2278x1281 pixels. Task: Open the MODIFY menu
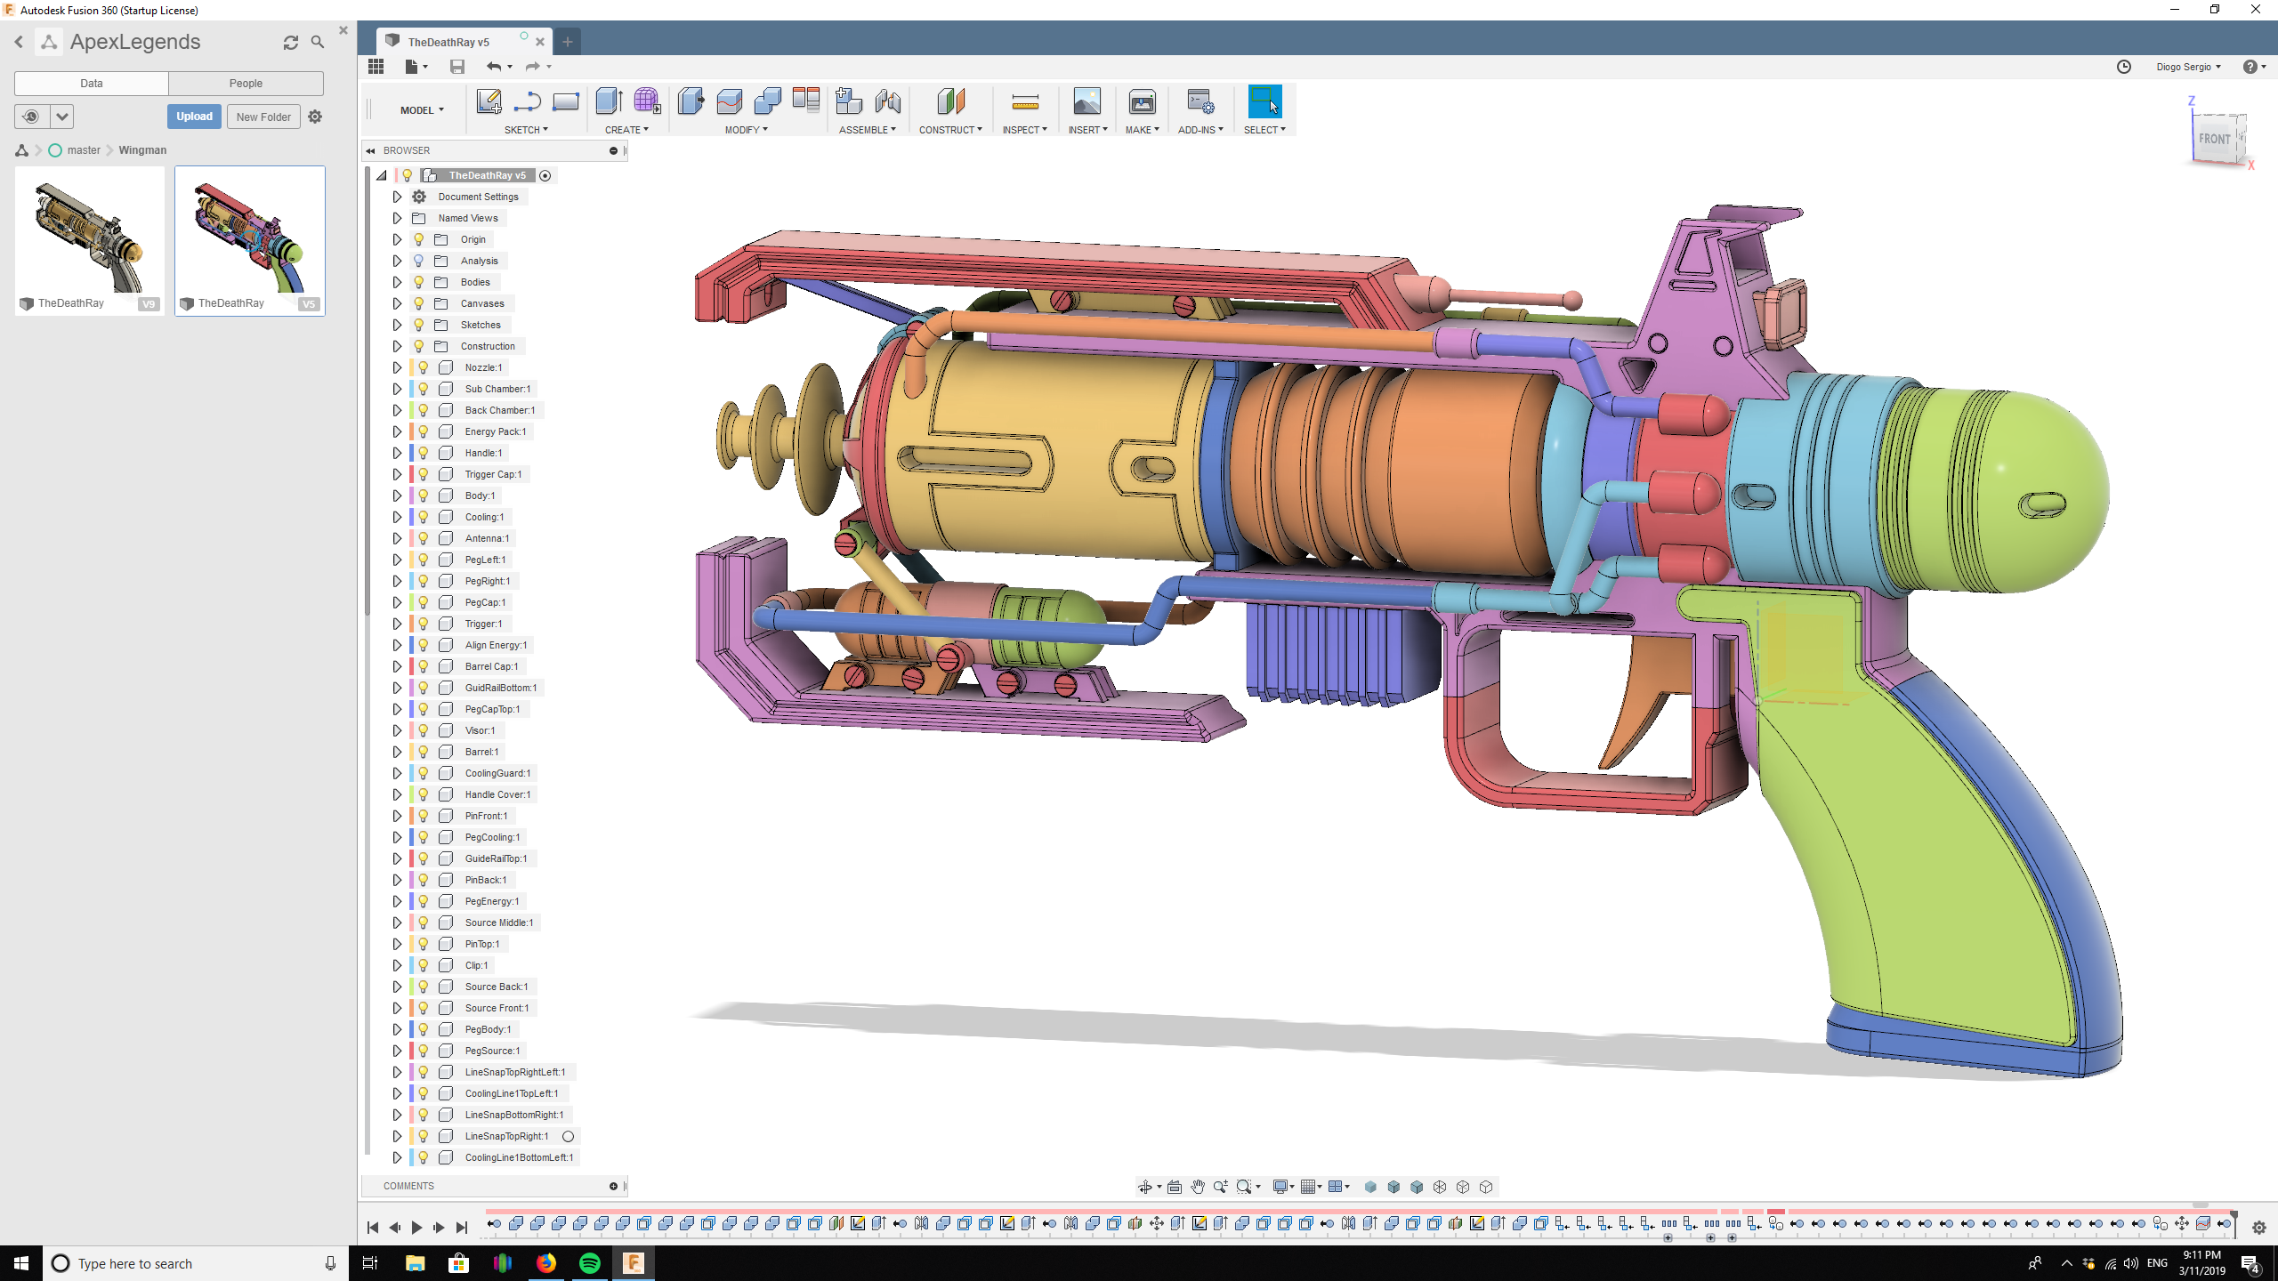[x=746, y=130]
